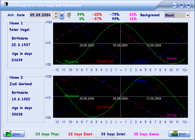Click the Act. Date field 05.09.2004
Image resolution: width=195 pixels, height=140 pixels.
[40, 15]
